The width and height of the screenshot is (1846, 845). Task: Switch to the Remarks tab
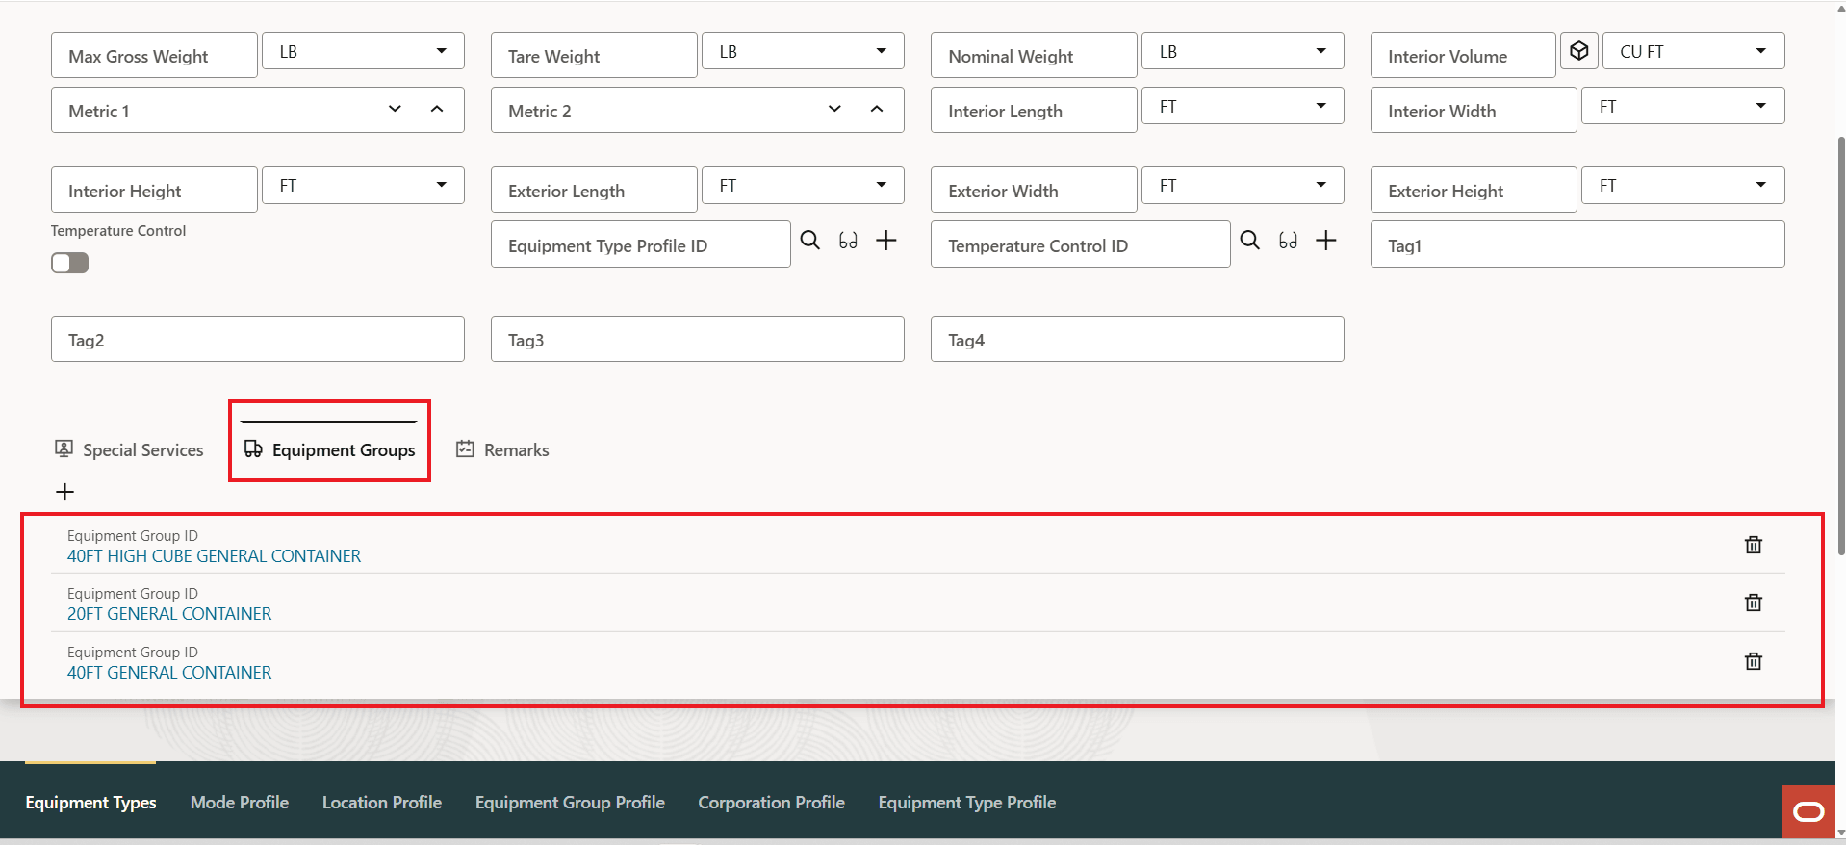click(503, 449)
